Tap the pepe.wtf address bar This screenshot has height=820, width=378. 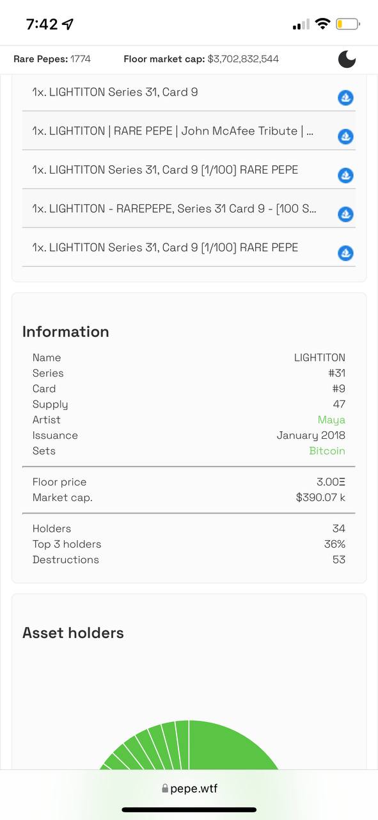(189, 789)
